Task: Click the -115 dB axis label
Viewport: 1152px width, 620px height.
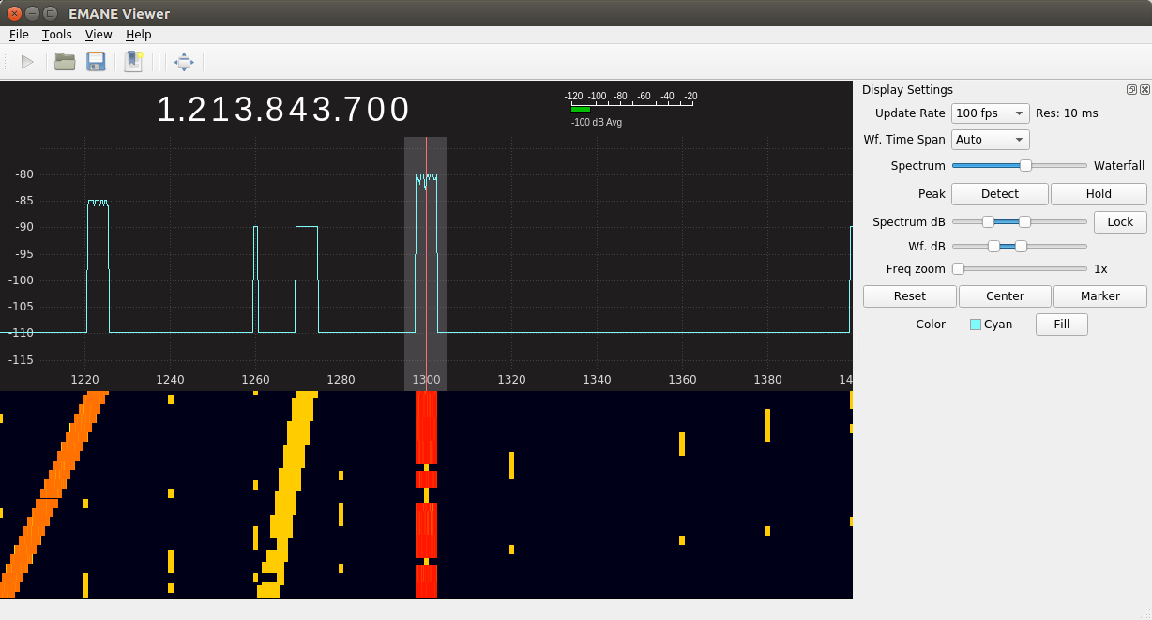Action: (x=21, y=360)
